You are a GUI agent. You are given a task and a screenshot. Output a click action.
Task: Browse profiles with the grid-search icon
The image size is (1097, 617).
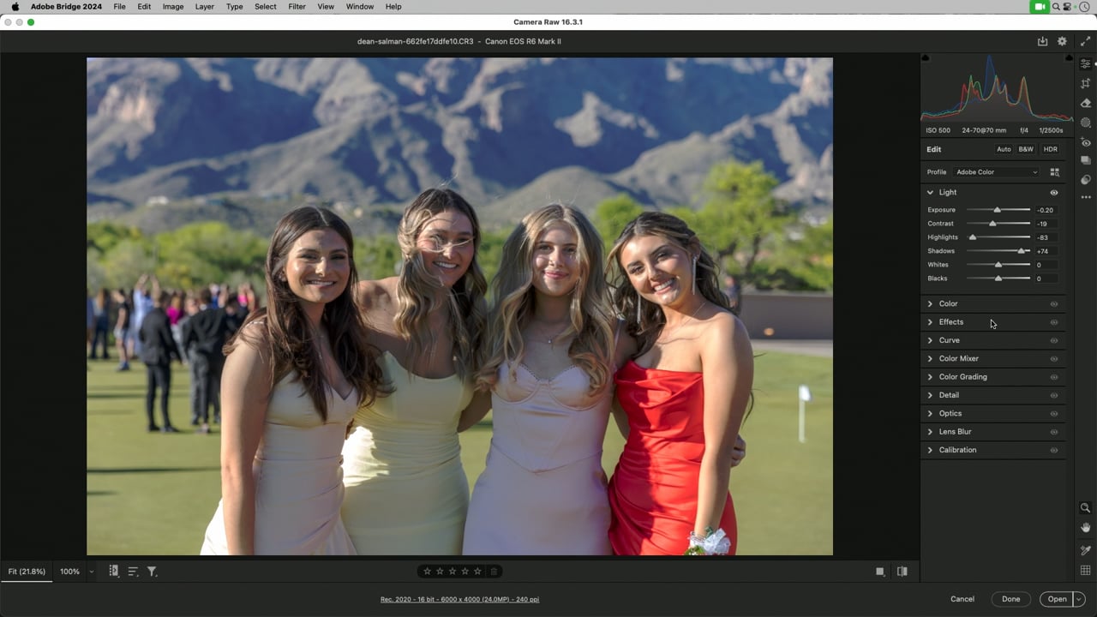[1054, 172]
